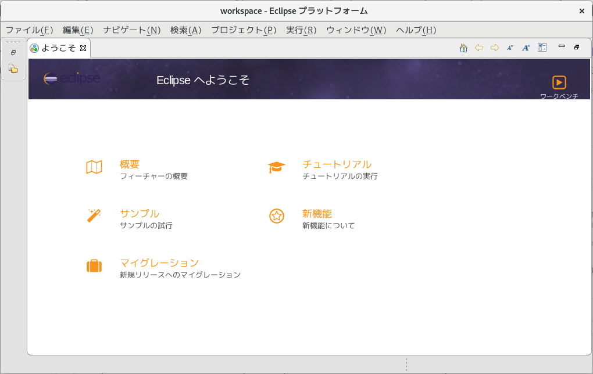Image resolution: width=593 pixels, height=374 pixels.
Task: Go to the ワークベンチ workbench icon
Action: coord(559,82)
